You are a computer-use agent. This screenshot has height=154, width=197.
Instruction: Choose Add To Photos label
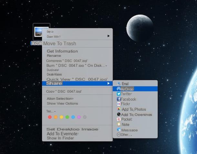pyautogui.click(x=134, y=109)
